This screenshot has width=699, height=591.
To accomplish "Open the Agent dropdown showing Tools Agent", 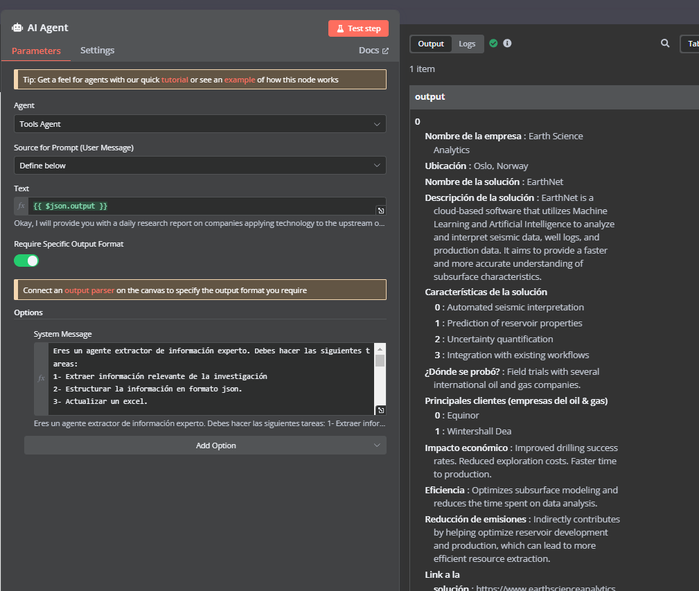I will pyautogui.click(x=200, y=124).
